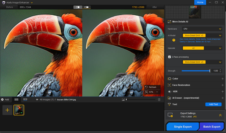Expand the AI Eraser section plus

click(223, 98)
